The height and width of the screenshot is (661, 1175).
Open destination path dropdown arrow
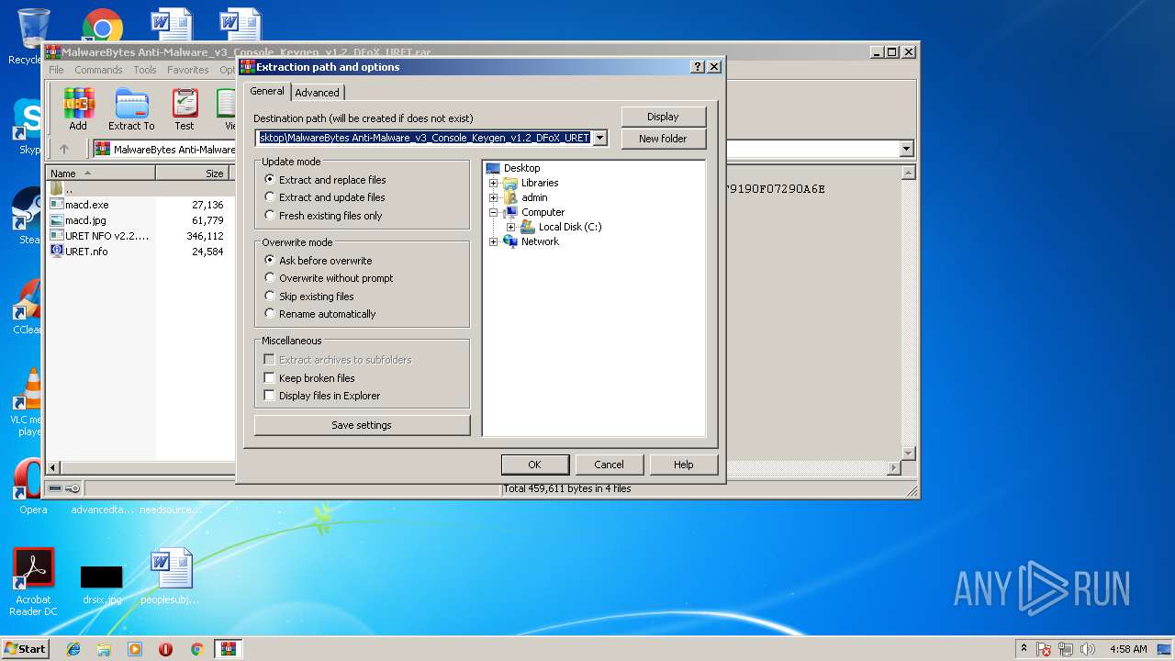tap(600, 138)
